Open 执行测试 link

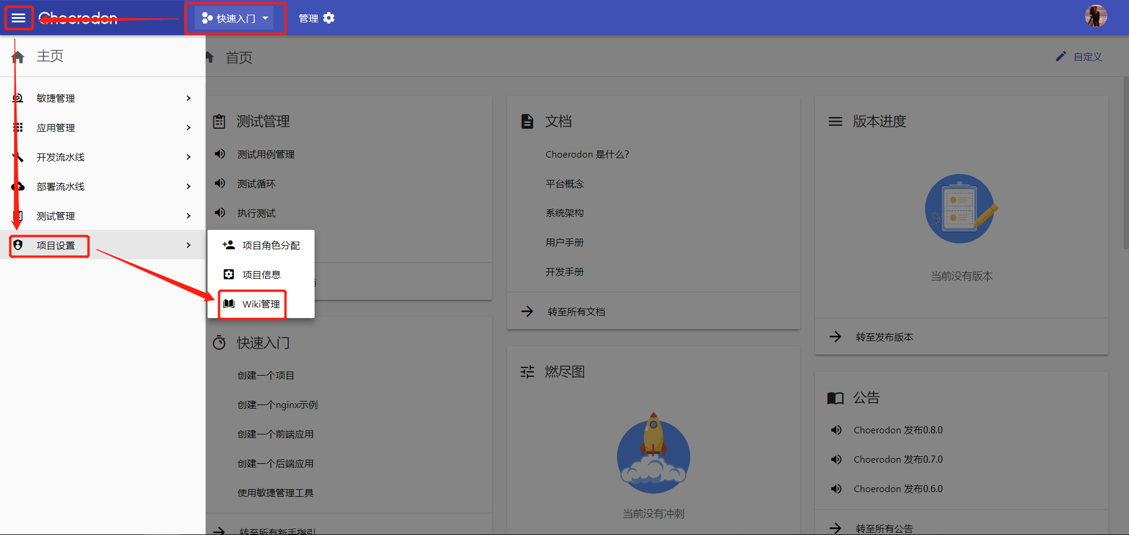coord(256,213)
